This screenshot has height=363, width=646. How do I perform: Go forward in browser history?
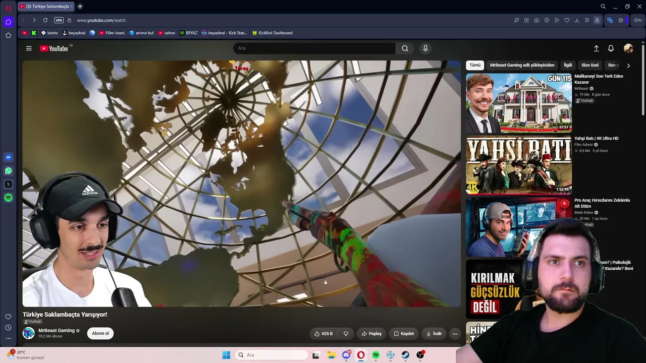(34, 20)
